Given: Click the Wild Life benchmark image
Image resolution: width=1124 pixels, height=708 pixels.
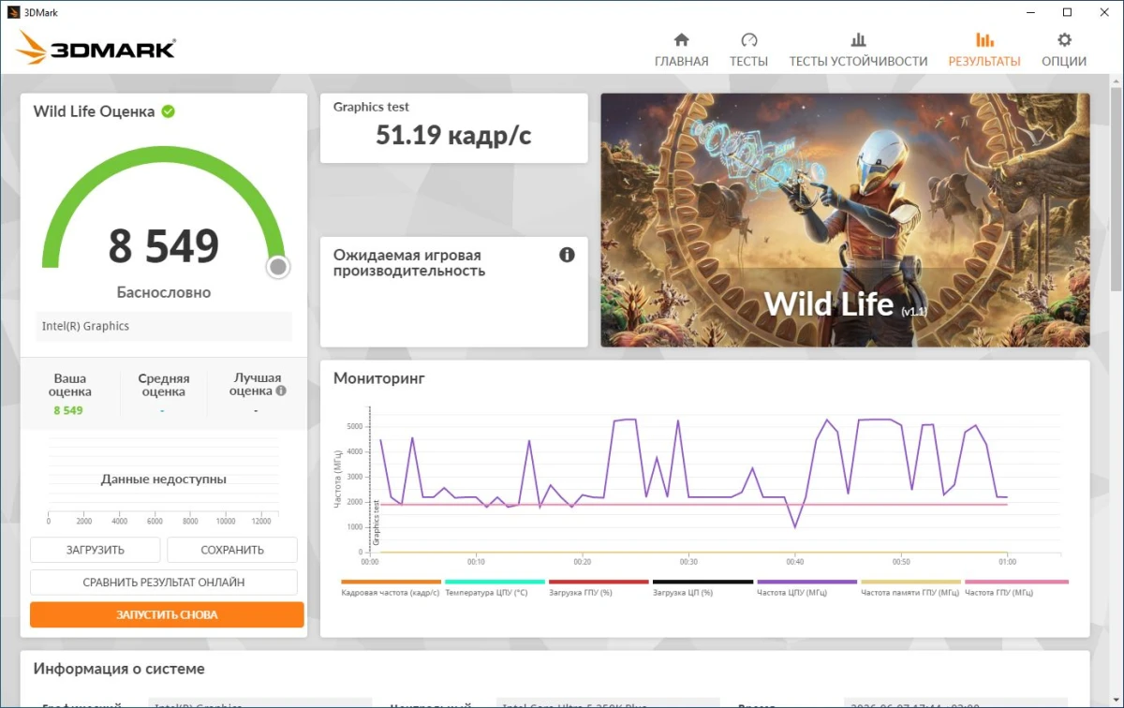Looking at the screenshot, I should click(845, 220).
